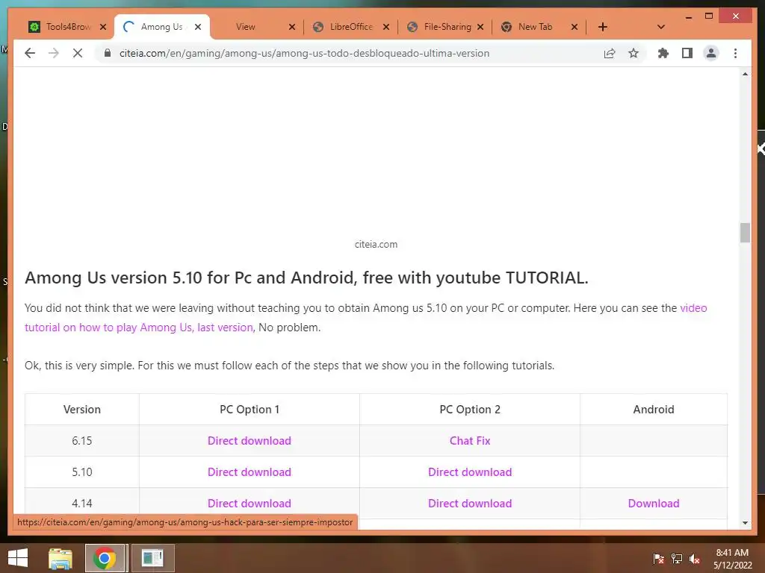
Task: Open PC Option 2 download for 4.14
Action: 470,504
